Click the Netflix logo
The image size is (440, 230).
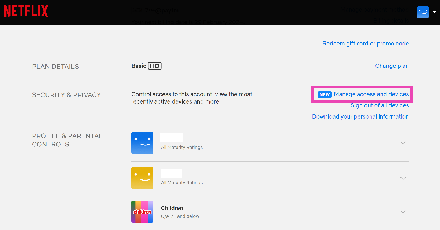(x=26, y=12)
